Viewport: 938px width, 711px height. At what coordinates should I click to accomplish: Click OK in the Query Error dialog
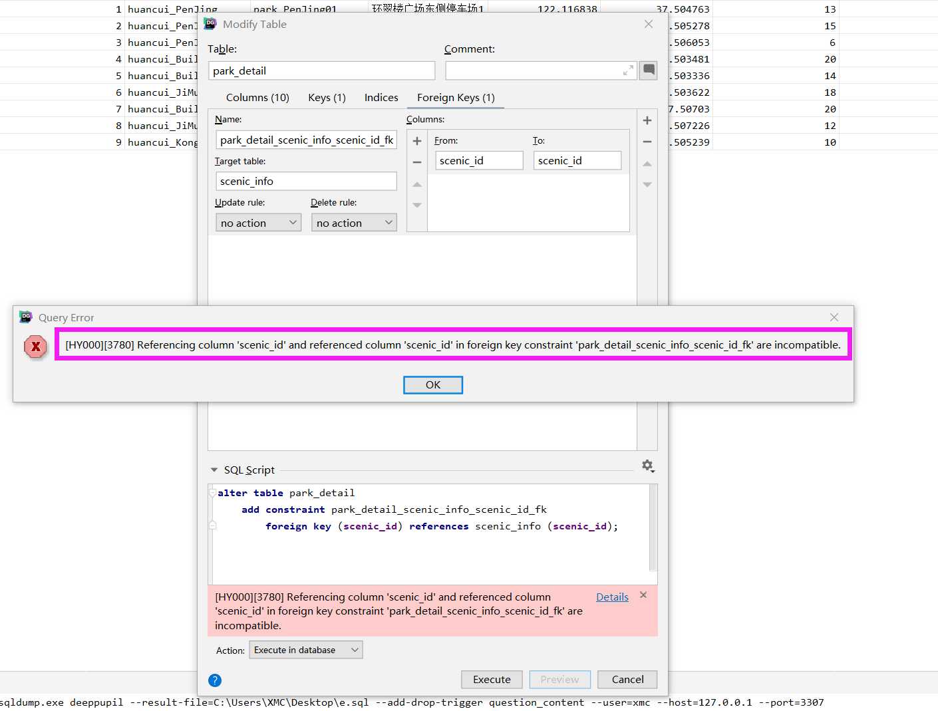433,385
